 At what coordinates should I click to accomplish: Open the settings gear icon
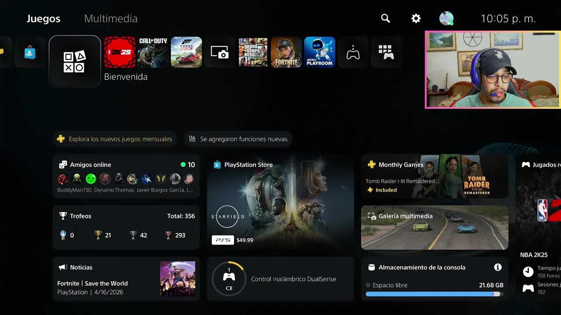[x=415, y=18]
